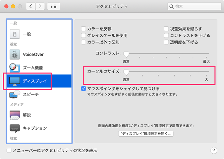
Task: Enable カラーを反転 checkbox
Action: coord(83,29)
